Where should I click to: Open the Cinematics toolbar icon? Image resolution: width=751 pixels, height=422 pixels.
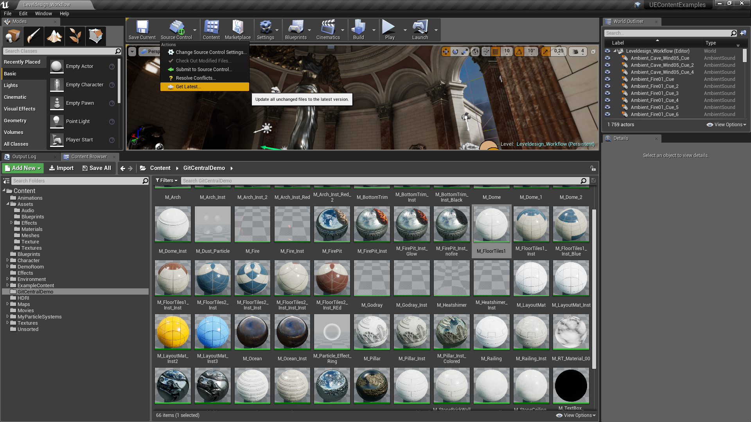[x=328, y=30]
